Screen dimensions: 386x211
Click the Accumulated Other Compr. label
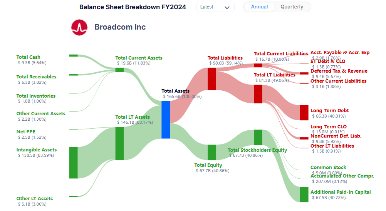342,176
